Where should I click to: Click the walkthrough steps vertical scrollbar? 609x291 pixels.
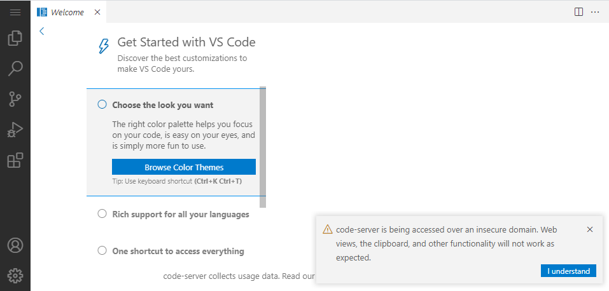[263, 147]
